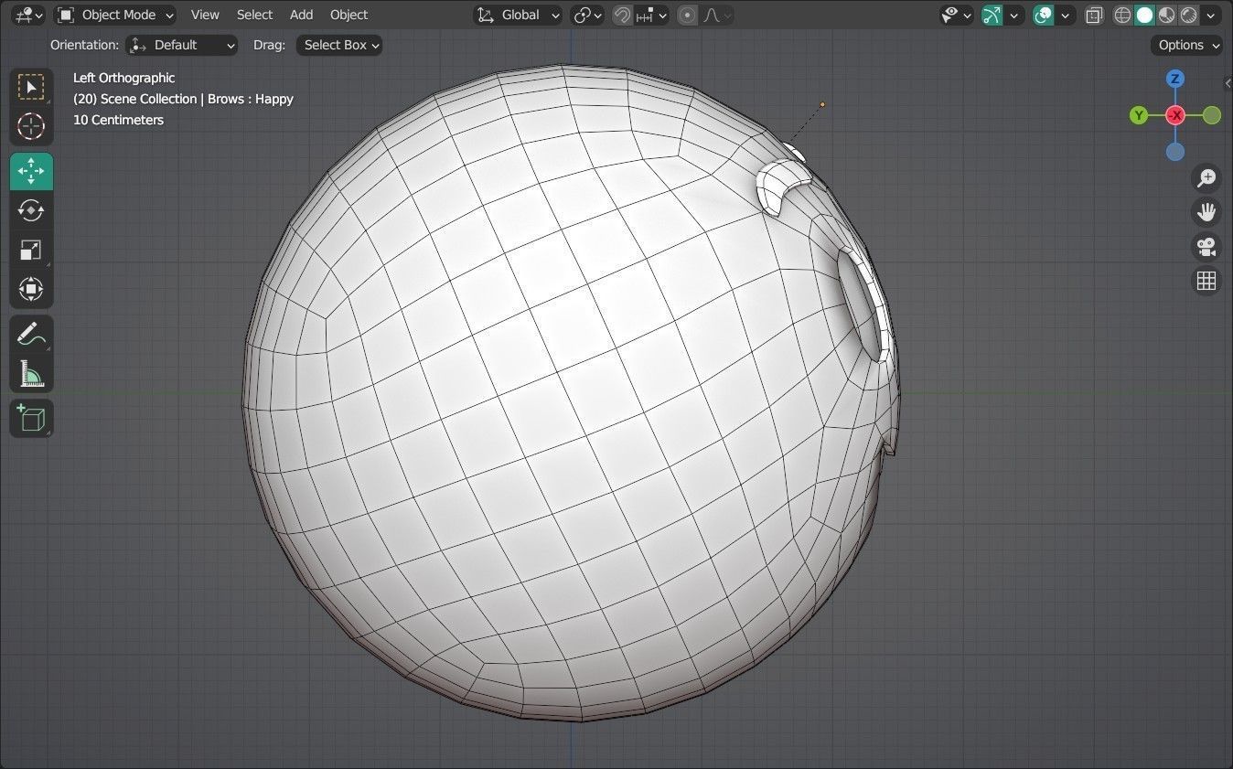
Task: Click the zoom magnifier viewport icon
Action: click(1206, 177)
